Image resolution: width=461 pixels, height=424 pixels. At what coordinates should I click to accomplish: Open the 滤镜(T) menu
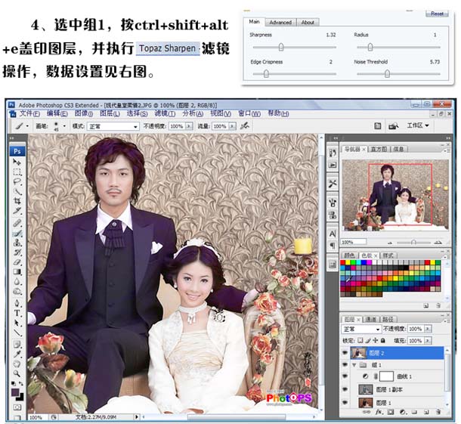(165, 113)
